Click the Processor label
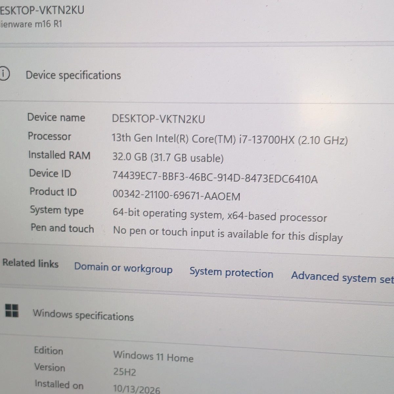This screenshot has width=394, height=394. tap(49, 136)
